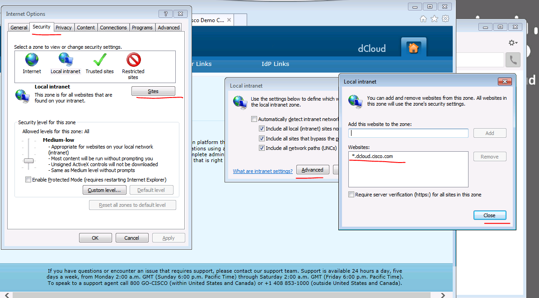
Task: Click the Add website button
Action: [489, 133]
